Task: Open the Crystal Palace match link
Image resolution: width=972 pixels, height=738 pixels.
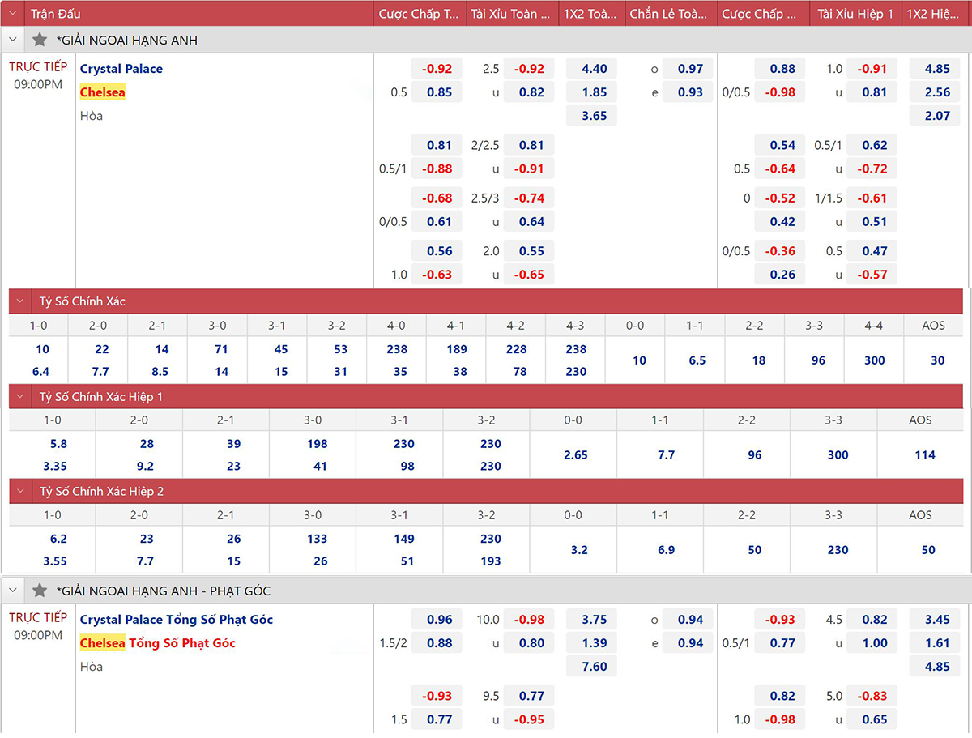Action: click(122, 69)
